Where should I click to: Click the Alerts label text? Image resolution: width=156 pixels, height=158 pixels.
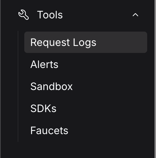pyautogui.click(x=44, y=64)
